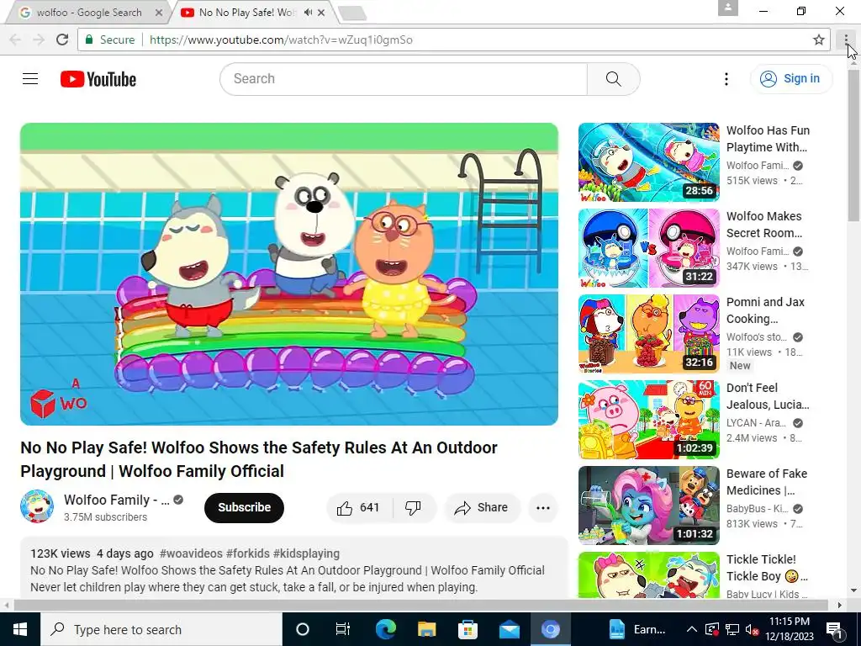This screenshot has width=861, height=646.
Task: Subscribe to Wolfoo Family channel
Action: click(x=245, y=507)
